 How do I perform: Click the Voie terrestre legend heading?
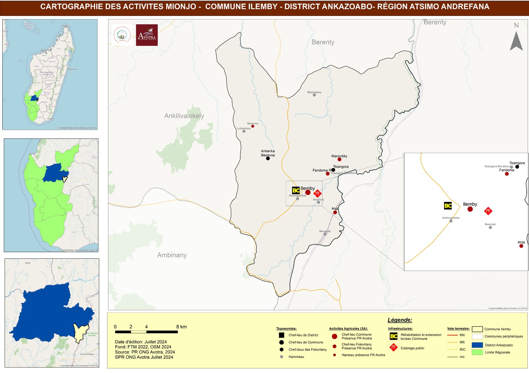point(458,328)
